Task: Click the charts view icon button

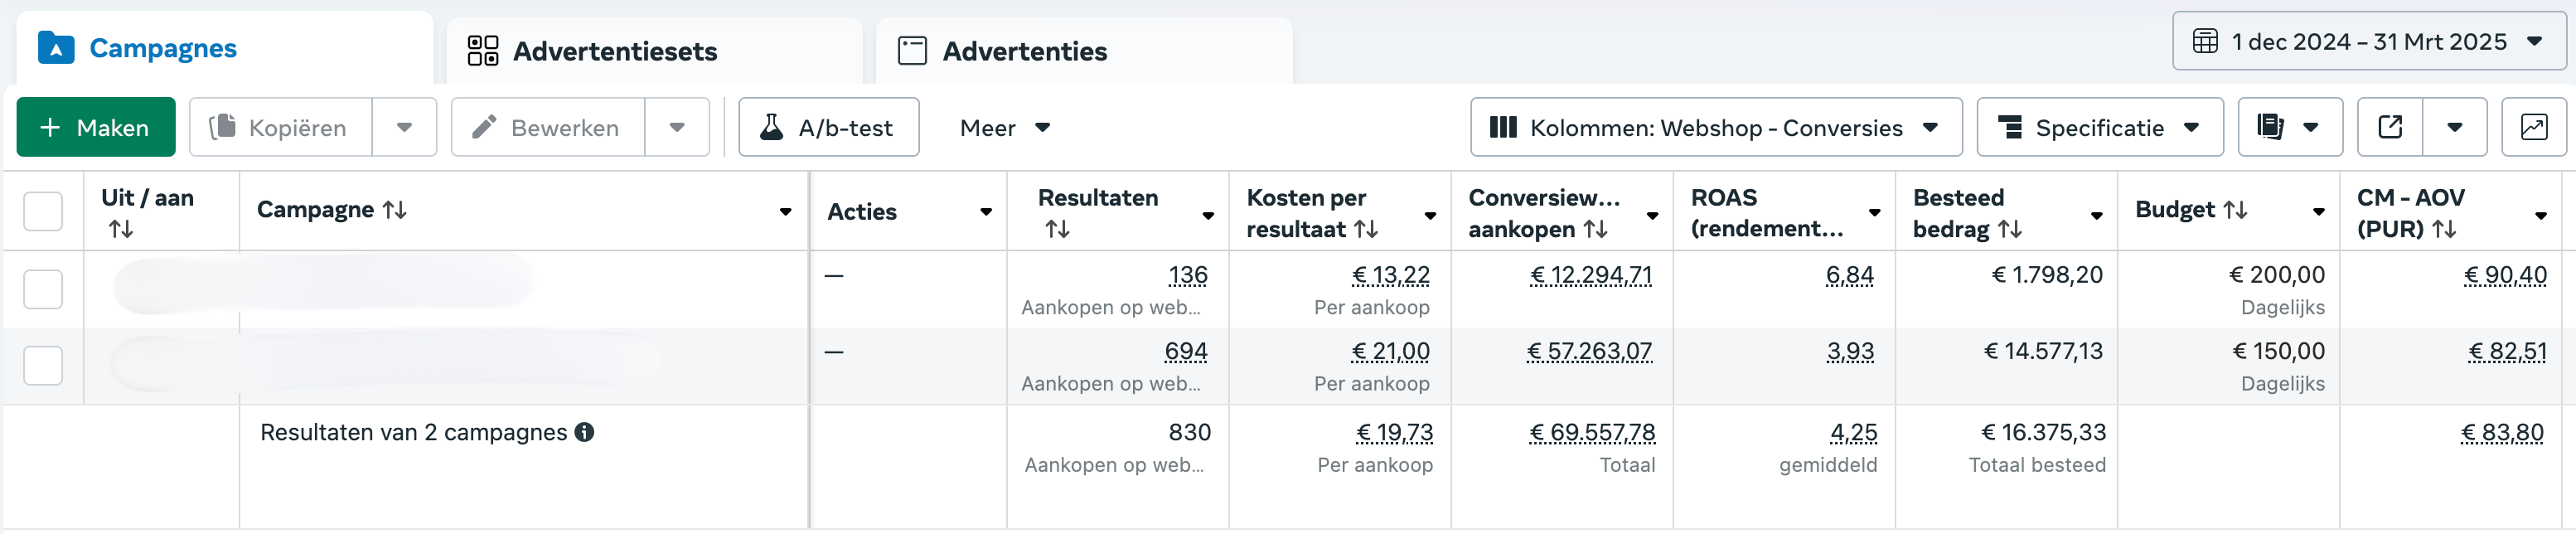Action: [2533, 127]
